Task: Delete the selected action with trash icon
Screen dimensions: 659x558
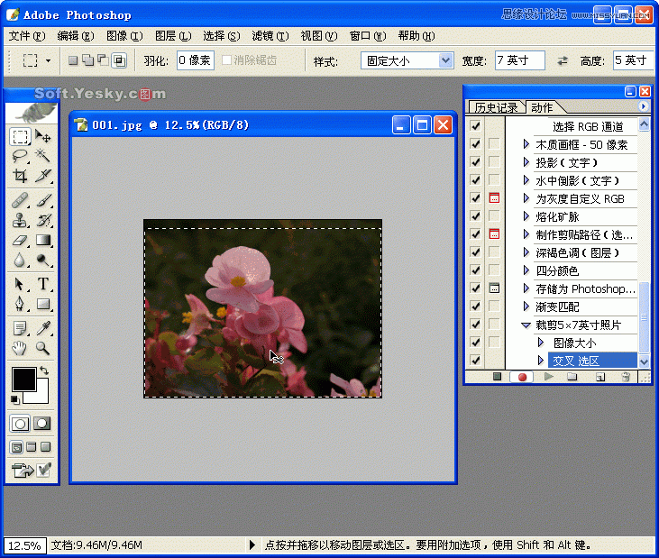Action: tap(626, 377)
